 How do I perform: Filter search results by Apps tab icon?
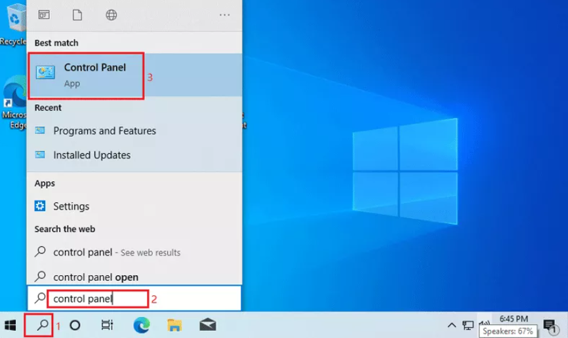44,15
